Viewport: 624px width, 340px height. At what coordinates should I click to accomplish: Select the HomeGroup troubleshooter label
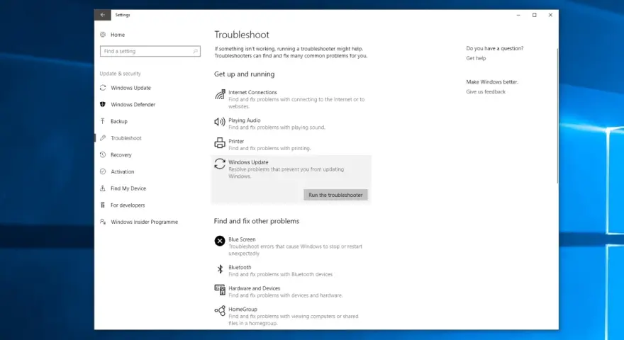(243, 309)
